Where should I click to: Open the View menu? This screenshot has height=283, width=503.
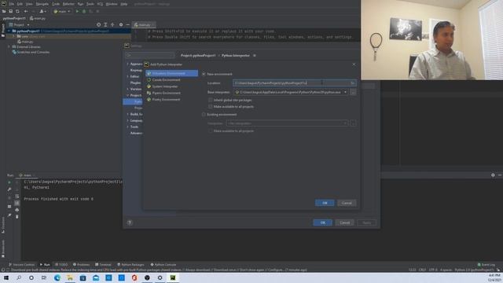[x=29, y=4]
